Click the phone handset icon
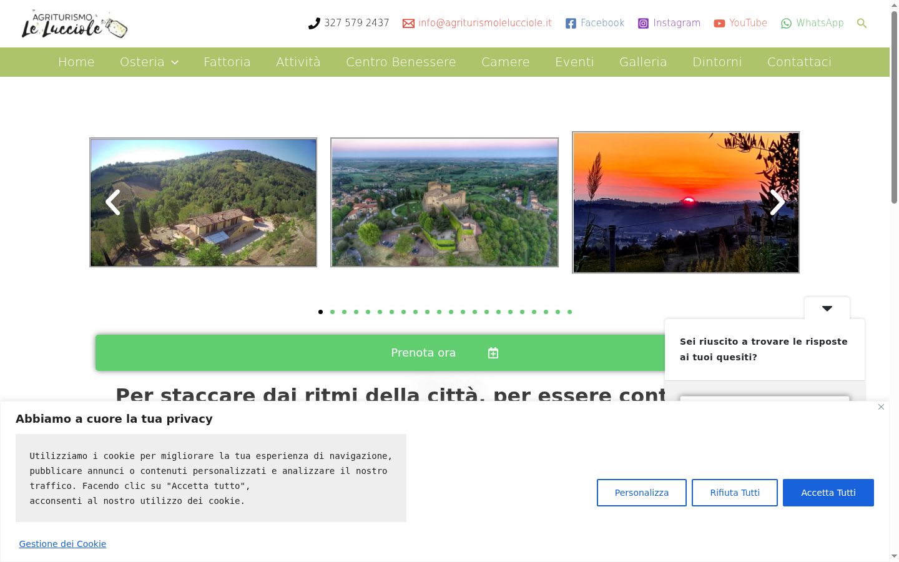899x562 pixels. (x=314, y=24)
